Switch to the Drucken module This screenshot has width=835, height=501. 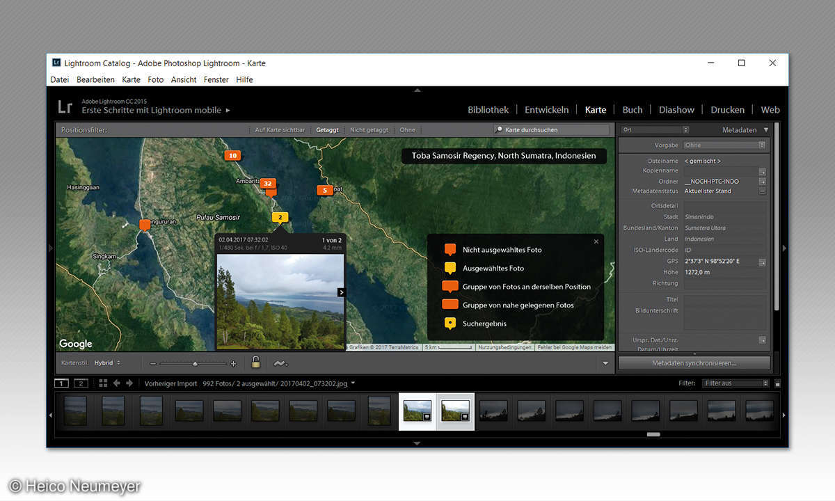tap(727, 110)
